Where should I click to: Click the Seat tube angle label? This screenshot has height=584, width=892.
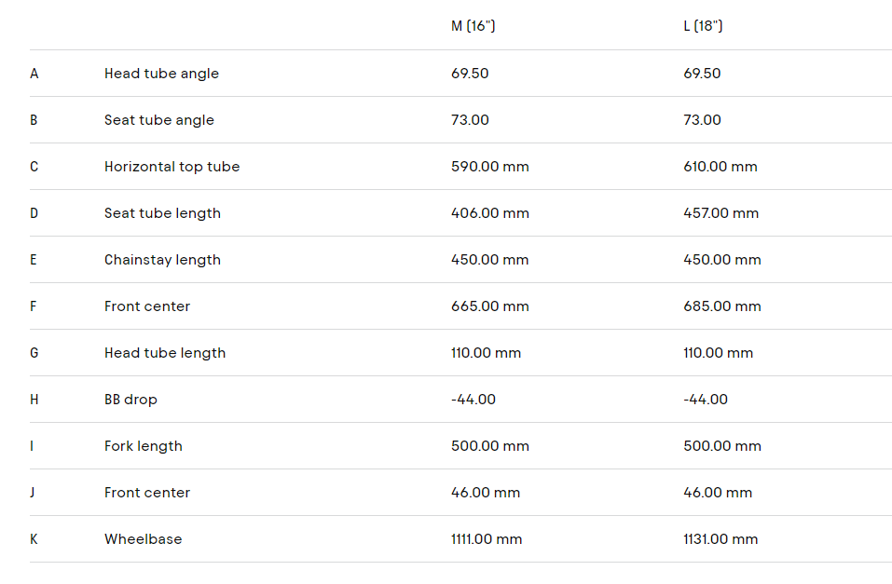coord(159,120)
